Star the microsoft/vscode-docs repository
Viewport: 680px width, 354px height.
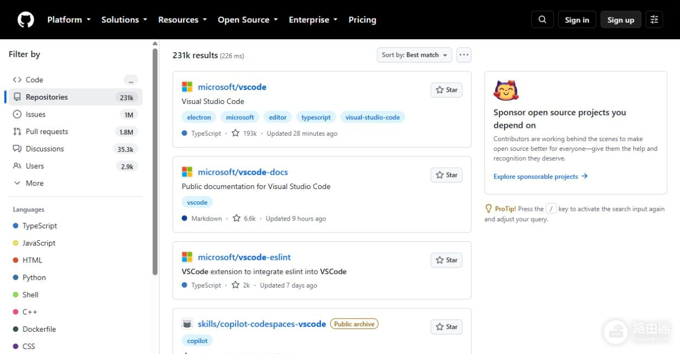(x=447, y=175)
